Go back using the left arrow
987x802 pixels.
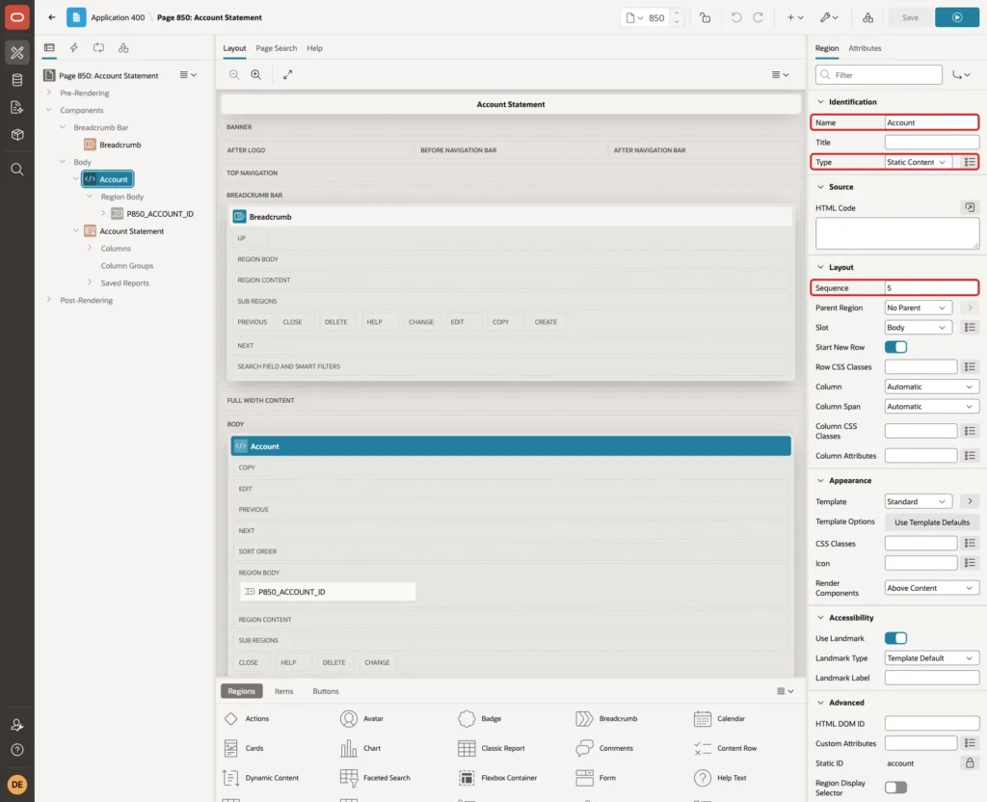click(x=52, y=17)
